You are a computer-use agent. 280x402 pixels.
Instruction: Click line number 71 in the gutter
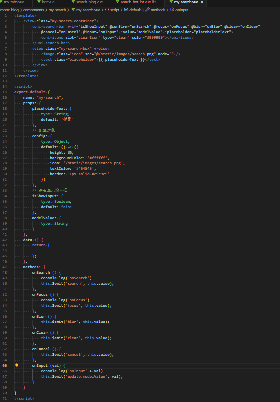coord(5,398)
